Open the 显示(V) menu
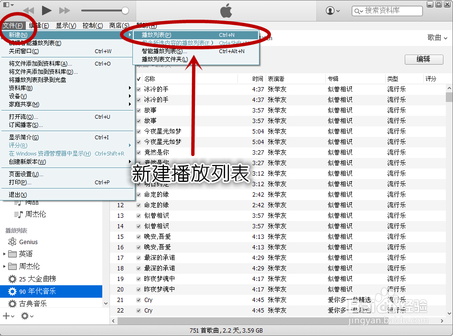The width and height of the screenshot is (453, 336). pos(66,25)
